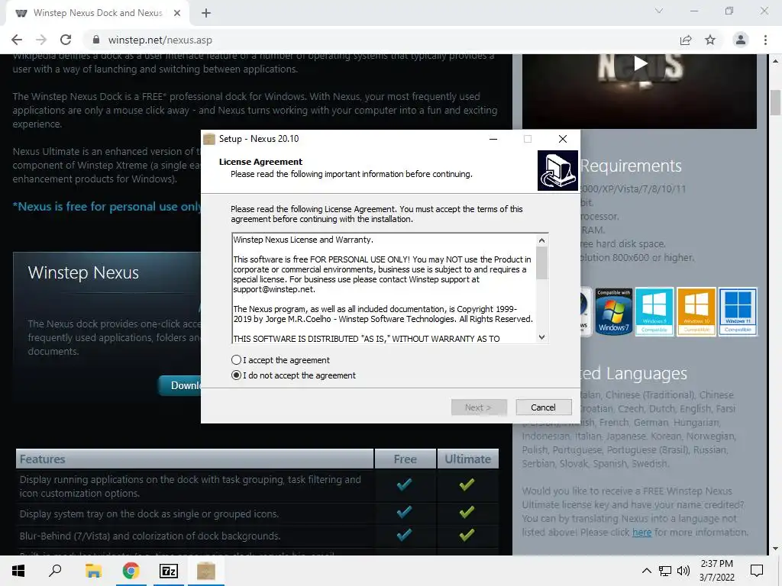This screenshot has width=782, height=586.
Task: Click the site lock security icon
Action: (96, 40)
